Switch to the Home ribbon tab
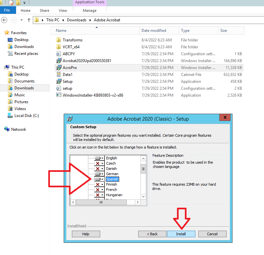 point(26,11)
